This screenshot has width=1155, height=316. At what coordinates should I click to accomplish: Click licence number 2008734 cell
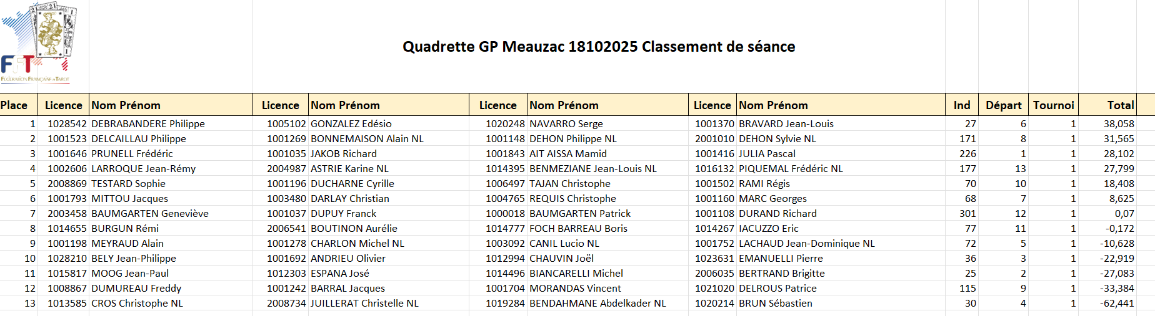coord(286,304)
